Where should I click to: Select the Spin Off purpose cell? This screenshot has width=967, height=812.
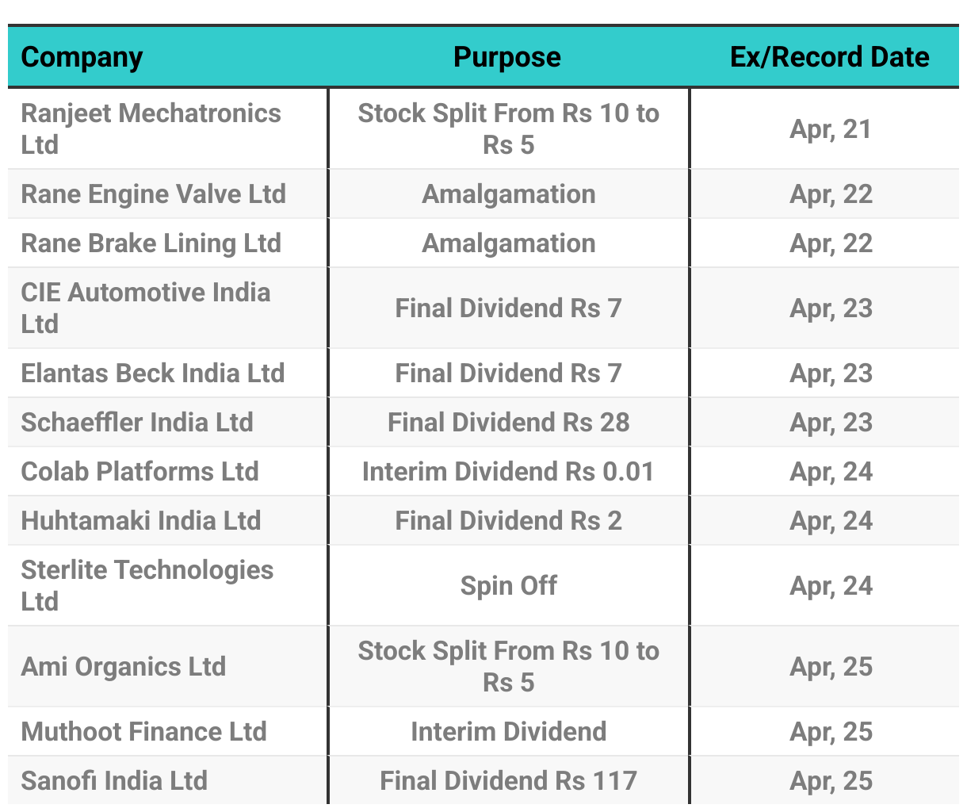click(509, 586)
